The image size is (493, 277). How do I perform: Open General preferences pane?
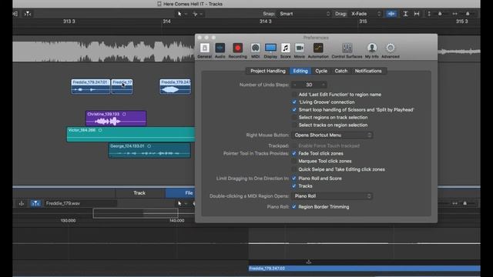(204, 51)
